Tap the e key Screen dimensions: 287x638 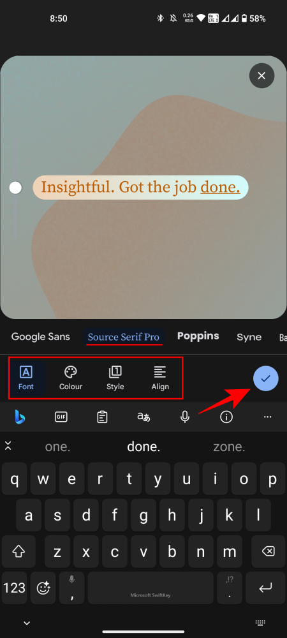[72, 479]
